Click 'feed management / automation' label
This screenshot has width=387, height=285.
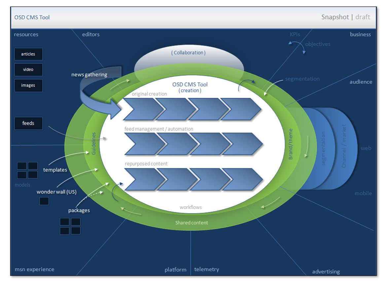tap(159, 129)
